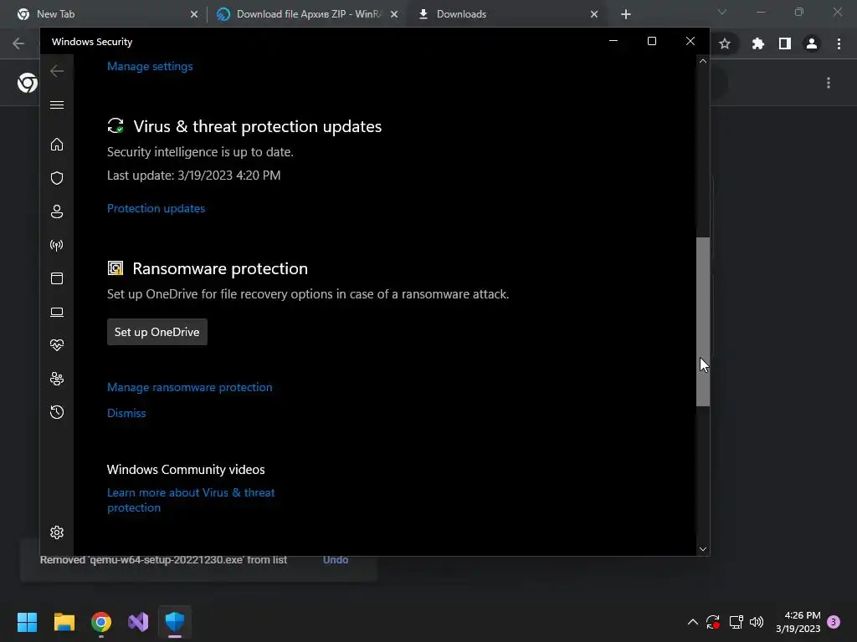Open Virus & threat protection shield icon
857x642 pixels.
[x=57, y=178]
